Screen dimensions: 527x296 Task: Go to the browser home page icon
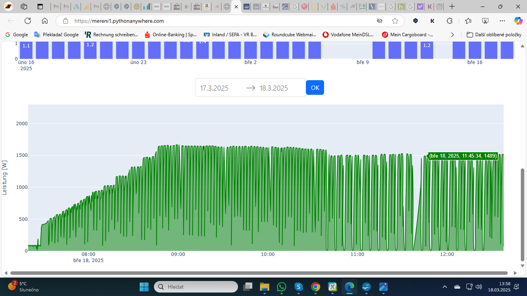45,21
